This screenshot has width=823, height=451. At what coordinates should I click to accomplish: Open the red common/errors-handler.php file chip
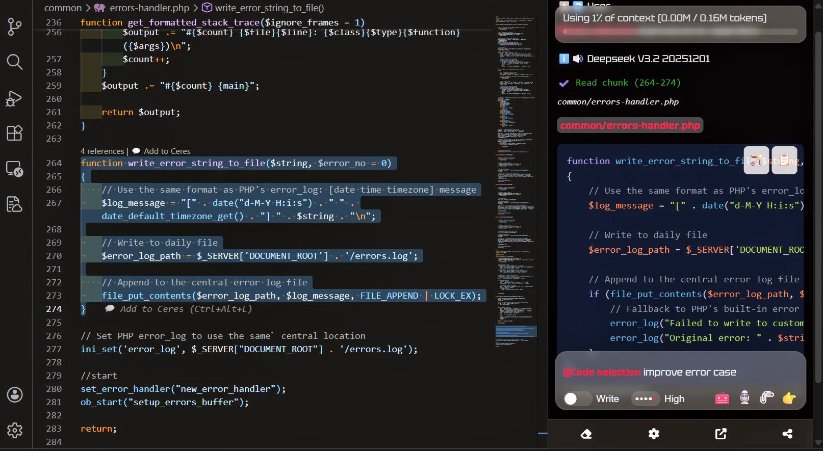(x=630, y=125)
